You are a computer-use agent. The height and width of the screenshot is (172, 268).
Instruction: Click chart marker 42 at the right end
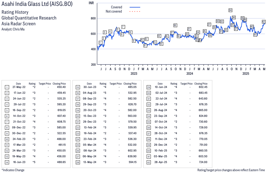264,22
